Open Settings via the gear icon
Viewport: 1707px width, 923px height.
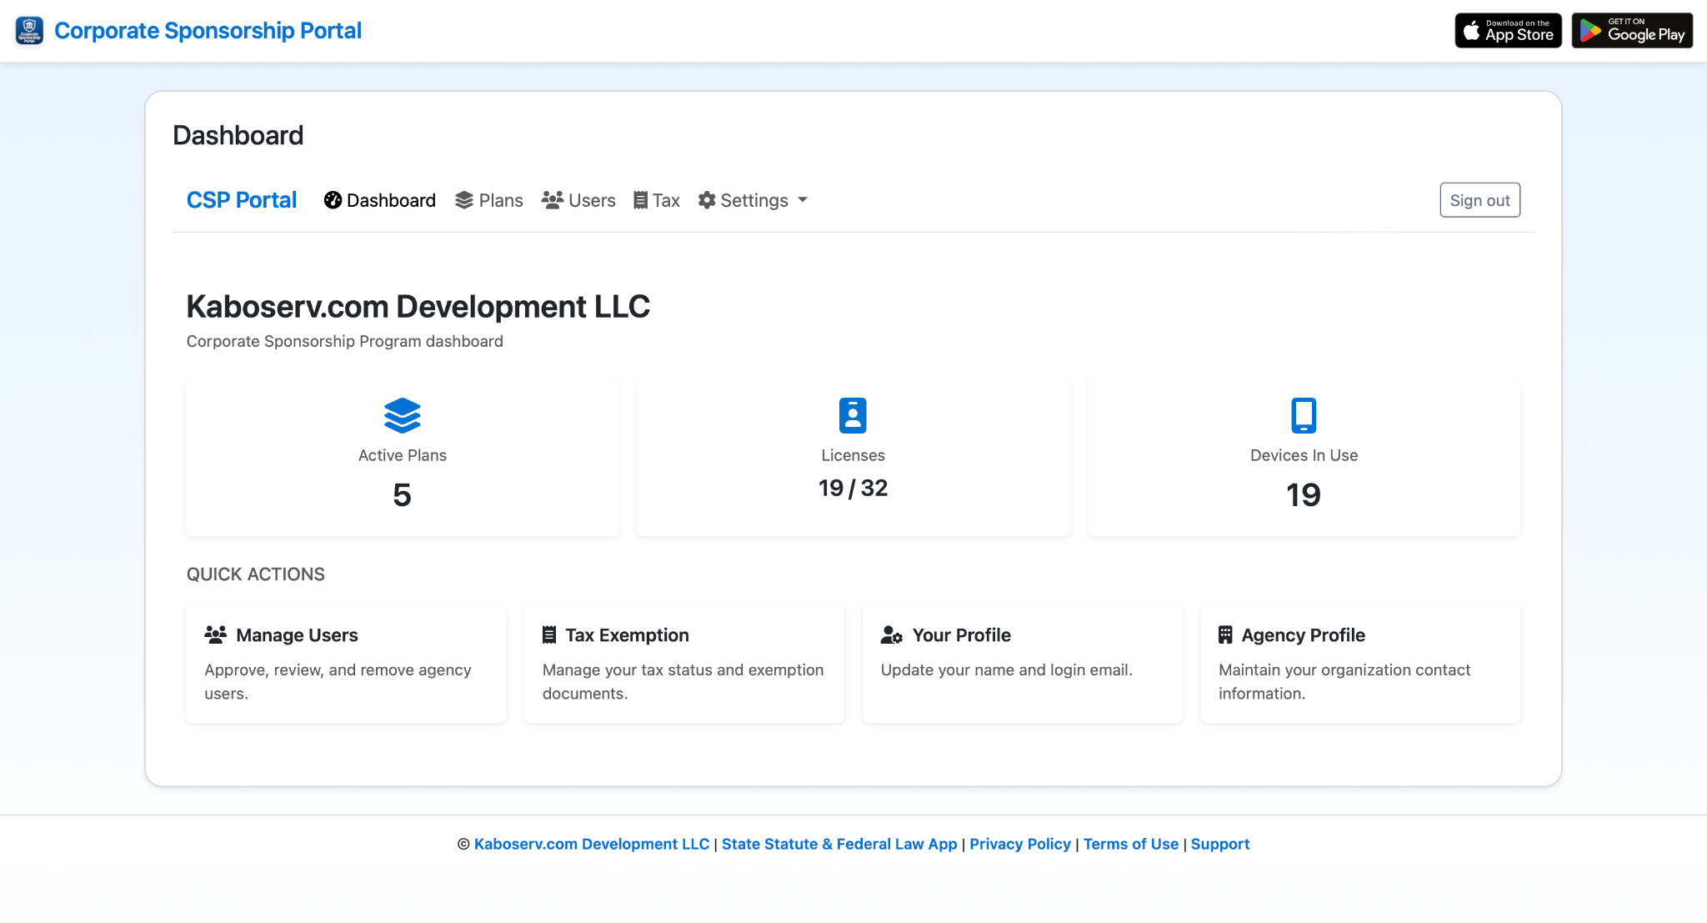pyautogui.click(x=706, y=200)
